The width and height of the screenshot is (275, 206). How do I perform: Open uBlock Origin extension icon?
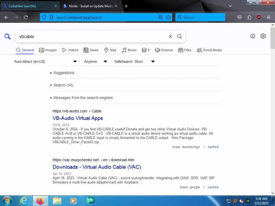(x=259, y=17)
